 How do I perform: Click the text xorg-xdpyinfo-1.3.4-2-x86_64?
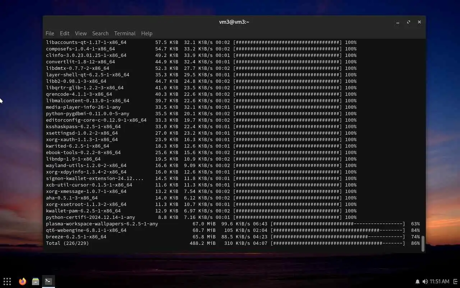click(x=86, y=172)
